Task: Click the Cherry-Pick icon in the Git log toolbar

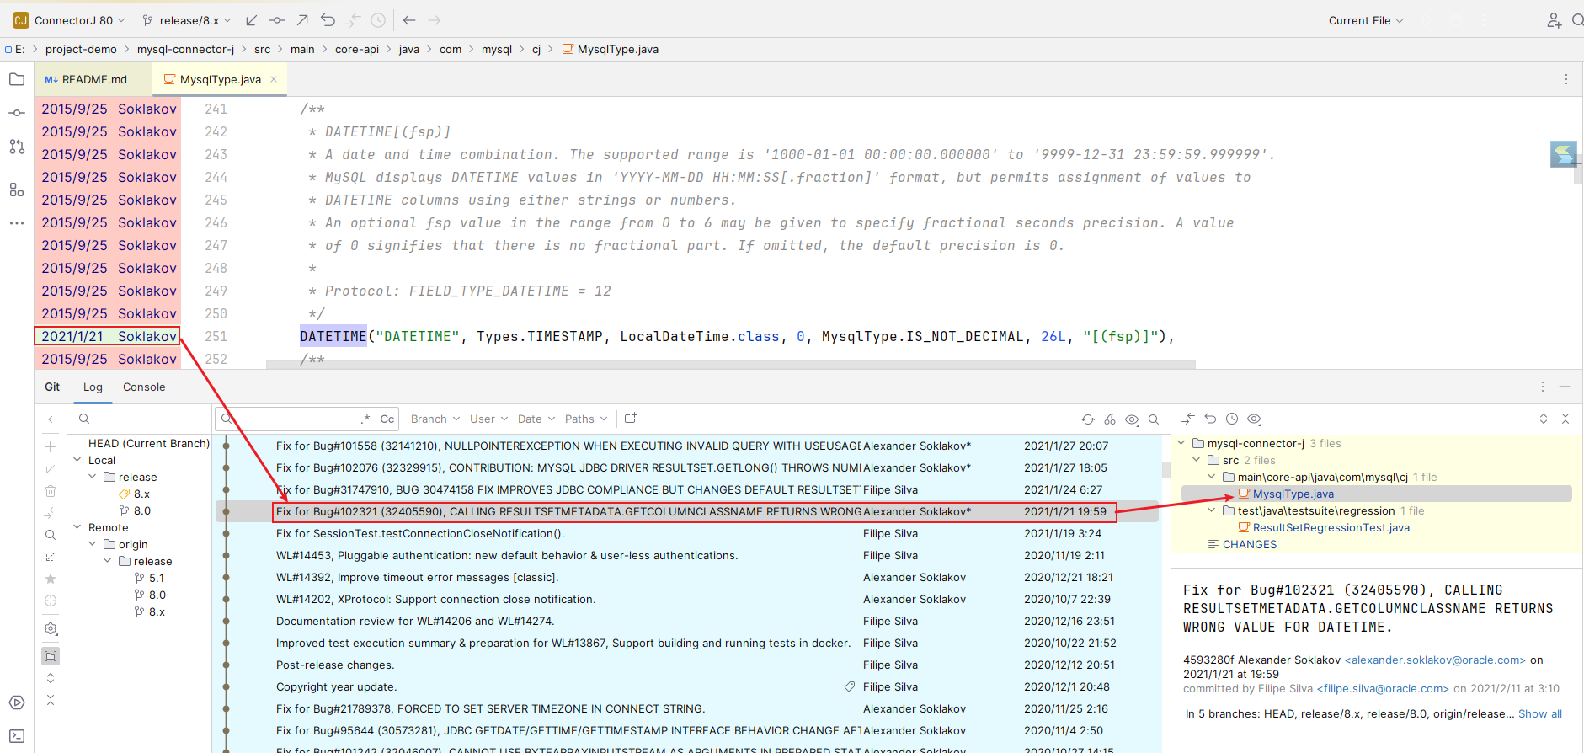Action: click(1110, 419)
